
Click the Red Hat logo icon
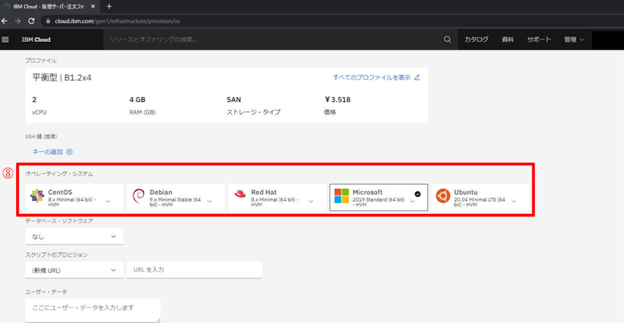(240, 195)
